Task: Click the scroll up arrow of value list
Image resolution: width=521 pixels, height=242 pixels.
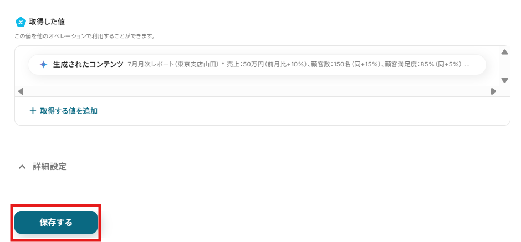Action: pos(504,53)
